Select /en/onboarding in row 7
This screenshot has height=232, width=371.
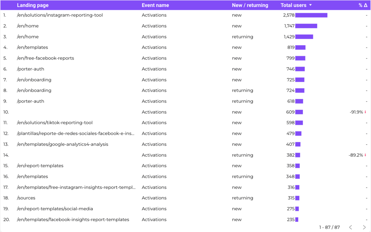34,80
